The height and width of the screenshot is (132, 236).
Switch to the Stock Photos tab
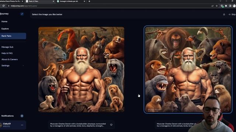11,1
